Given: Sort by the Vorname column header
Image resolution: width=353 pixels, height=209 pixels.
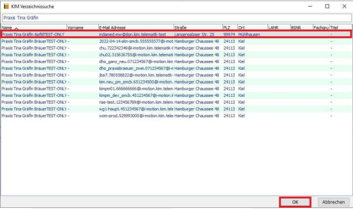Looking at the screenshot, I should click(83, 27).
